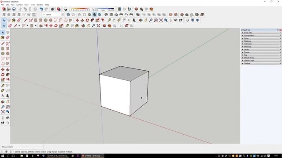
Task: Click the status bar help question icon
Action: tap(2, 151)
